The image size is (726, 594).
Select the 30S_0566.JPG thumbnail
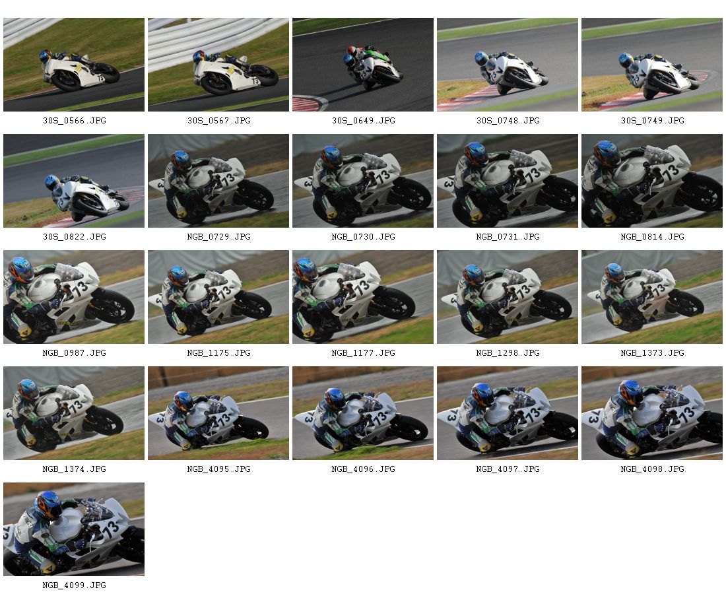click(x=74, y=65)
